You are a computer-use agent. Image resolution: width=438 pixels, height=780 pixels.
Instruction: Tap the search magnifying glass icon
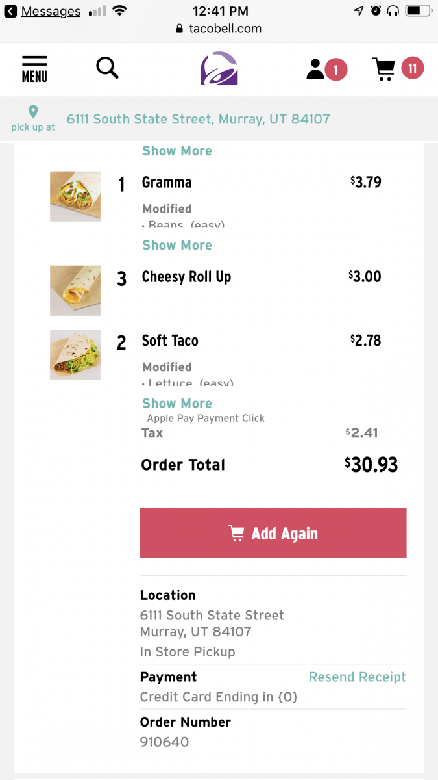coord(107,68)
